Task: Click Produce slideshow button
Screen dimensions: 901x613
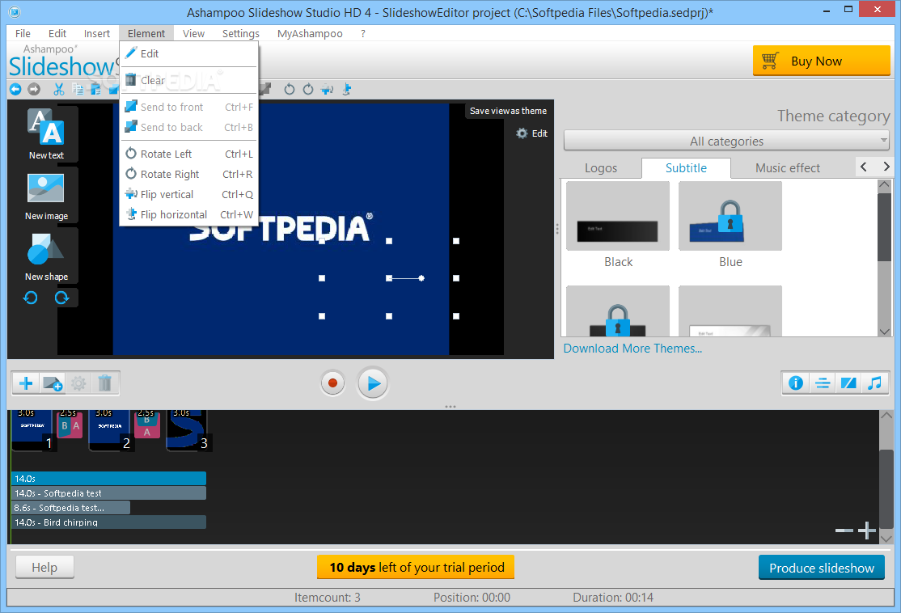Action: tap(821, 568)
